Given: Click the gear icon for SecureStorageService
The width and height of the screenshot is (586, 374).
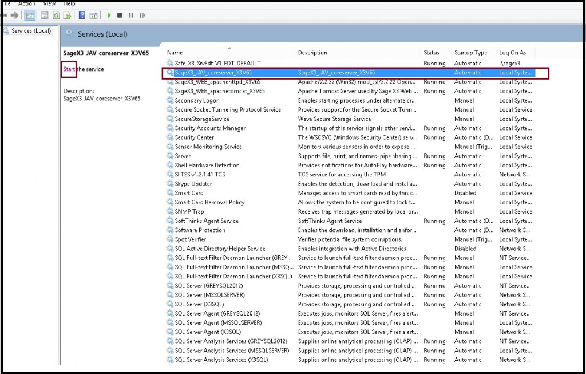Looking at the screenshot, I should [170, 119].
